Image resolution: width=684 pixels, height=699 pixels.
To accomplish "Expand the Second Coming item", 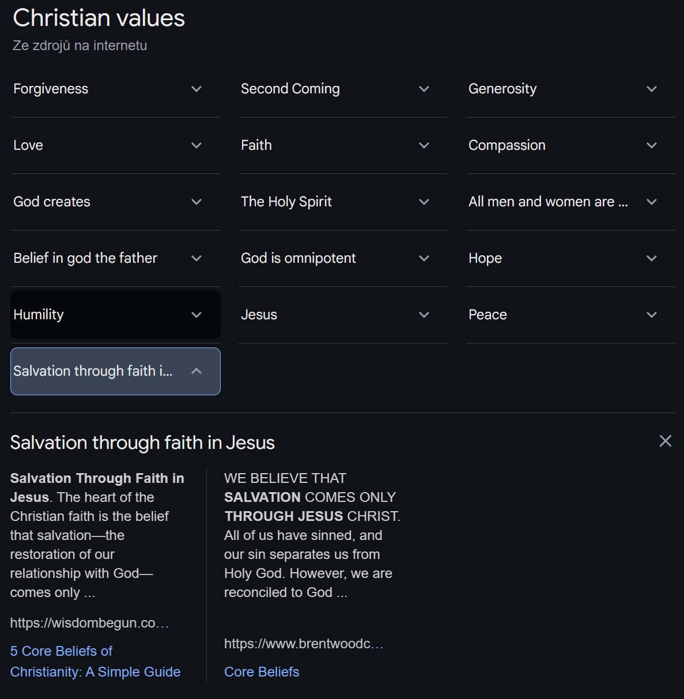I will 343,89.
